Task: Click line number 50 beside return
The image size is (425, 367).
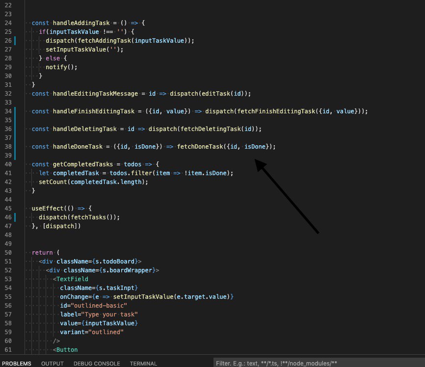Action: 8,253
